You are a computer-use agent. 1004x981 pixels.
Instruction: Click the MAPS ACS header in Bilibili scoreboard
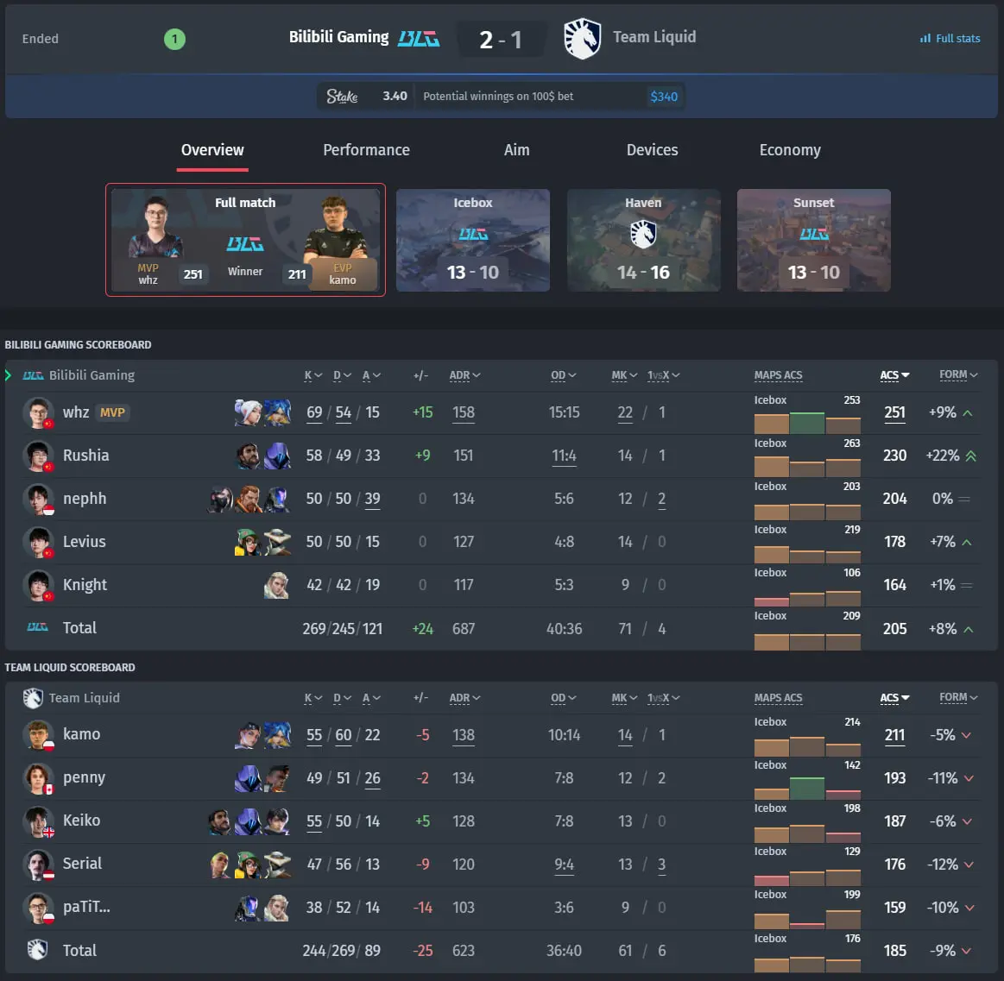tap(778, 375)
